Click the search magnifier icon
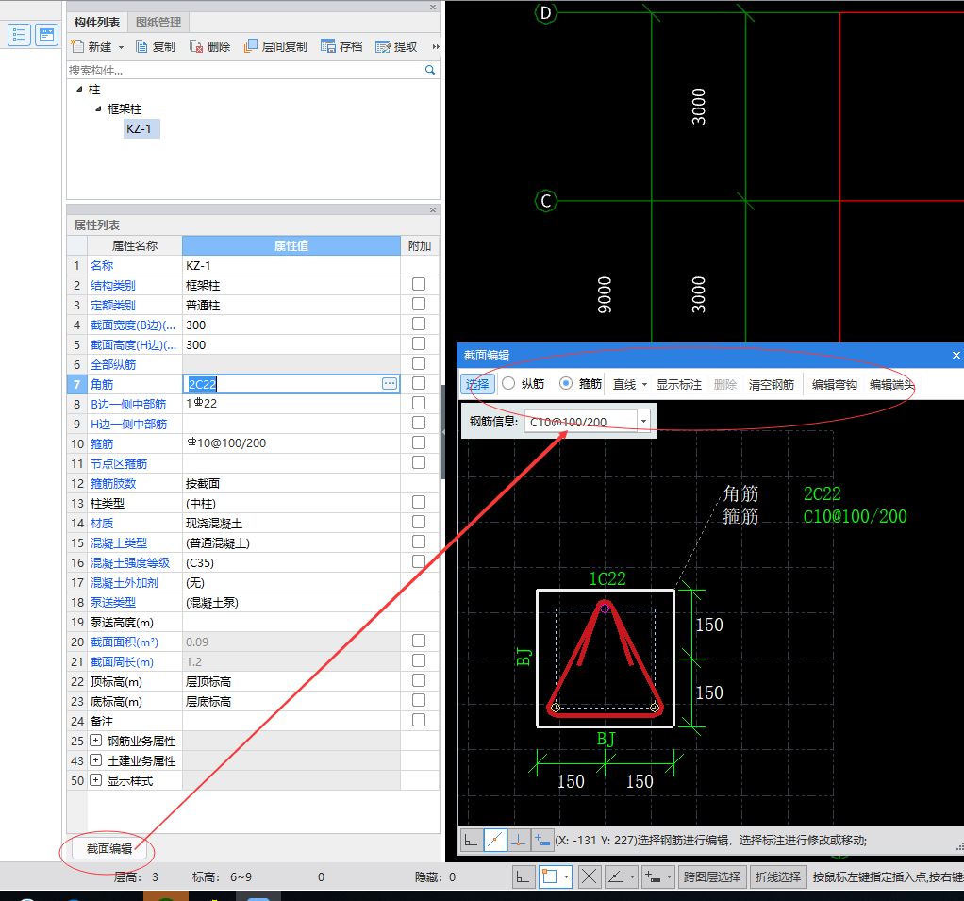 click(x=430, y=70)
